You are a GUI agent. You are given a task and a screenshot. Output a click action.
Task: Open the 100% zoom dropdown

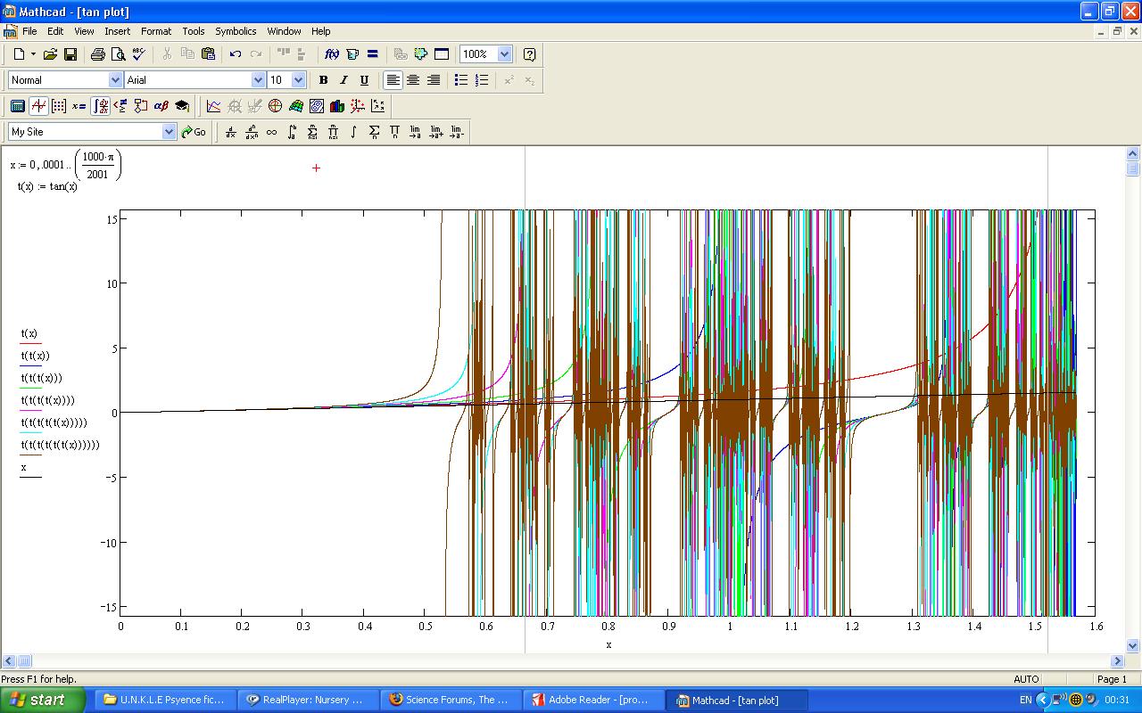[504, 54]
